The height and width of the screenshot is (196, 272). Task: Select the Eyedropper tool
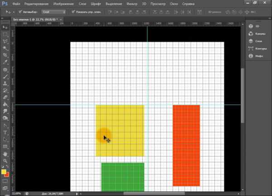pyautogui.click(x=5, y=62)
